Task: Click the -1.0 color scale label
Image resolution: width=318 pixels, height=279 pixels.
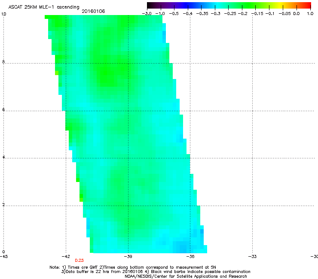Action: [160, 14]
